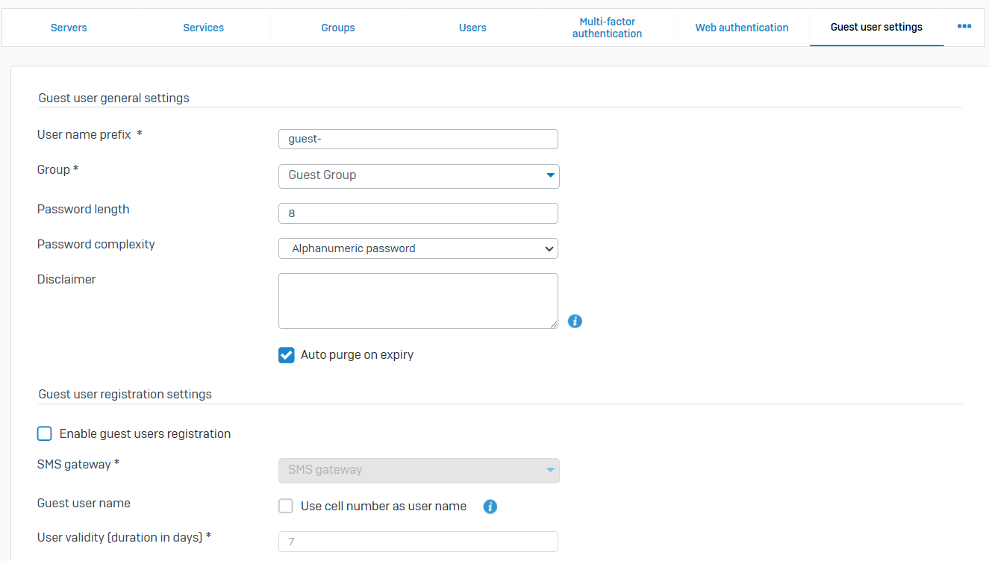Check Use cell number as user name
The image size is (989, 561).
[286, 507]
